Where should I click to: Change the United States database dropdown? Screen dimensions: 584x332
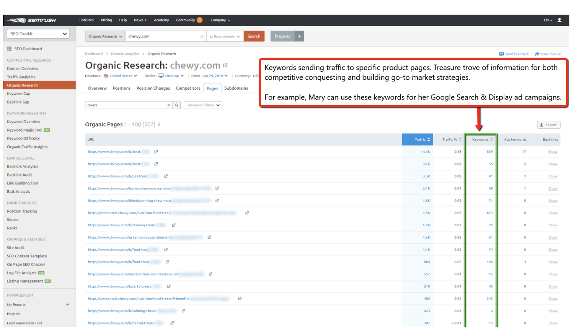120,76
